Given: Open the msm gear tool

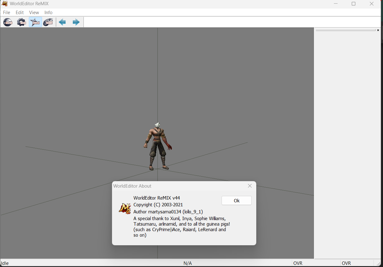Looking at the screenshot, I should 21,22.
